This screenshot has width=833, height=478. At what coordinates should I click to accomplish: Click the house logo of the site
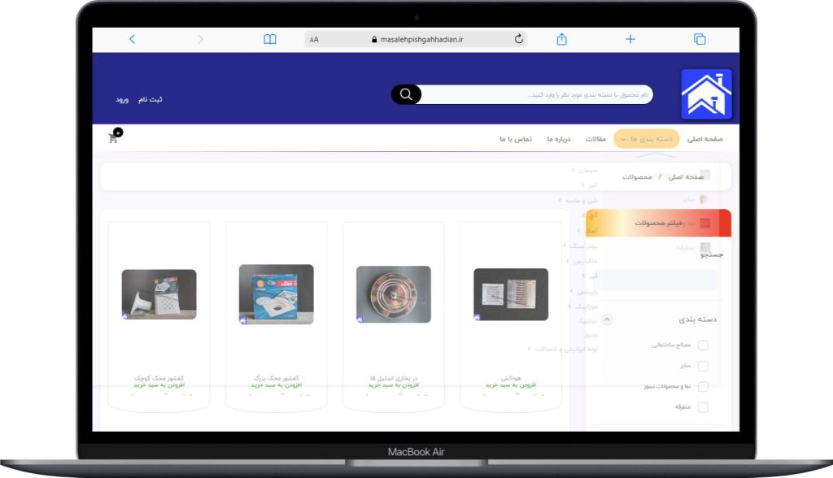(x=706, y=94)
